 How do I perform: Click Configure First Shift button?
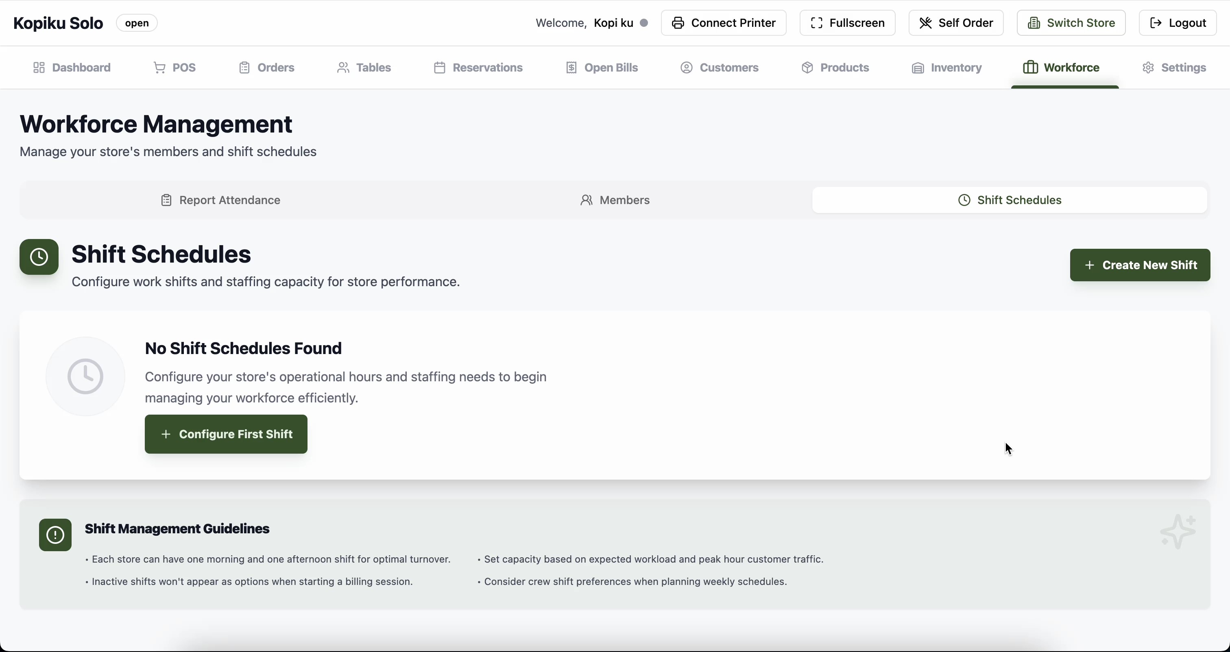point(226,434)
